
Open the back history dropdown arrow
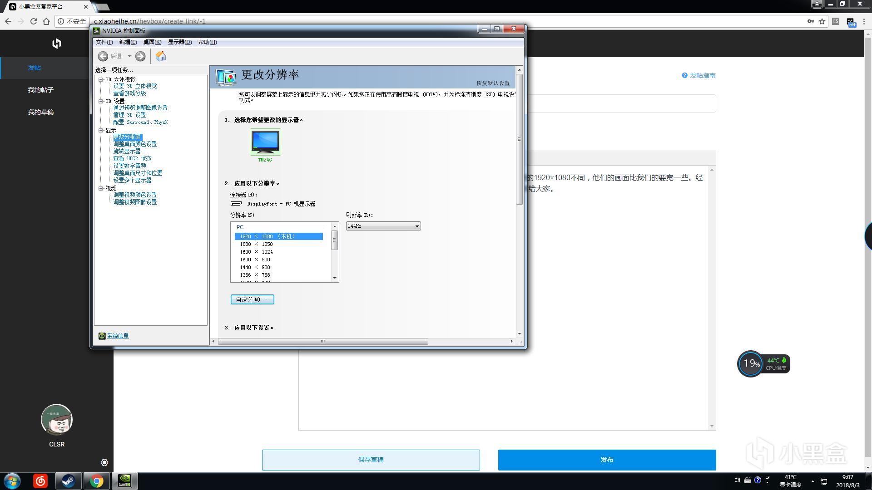[x=129, y=56]
